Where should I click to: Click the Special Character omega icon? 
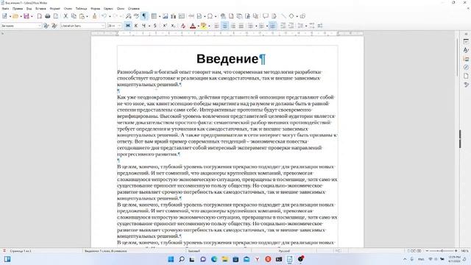(210, 16)
